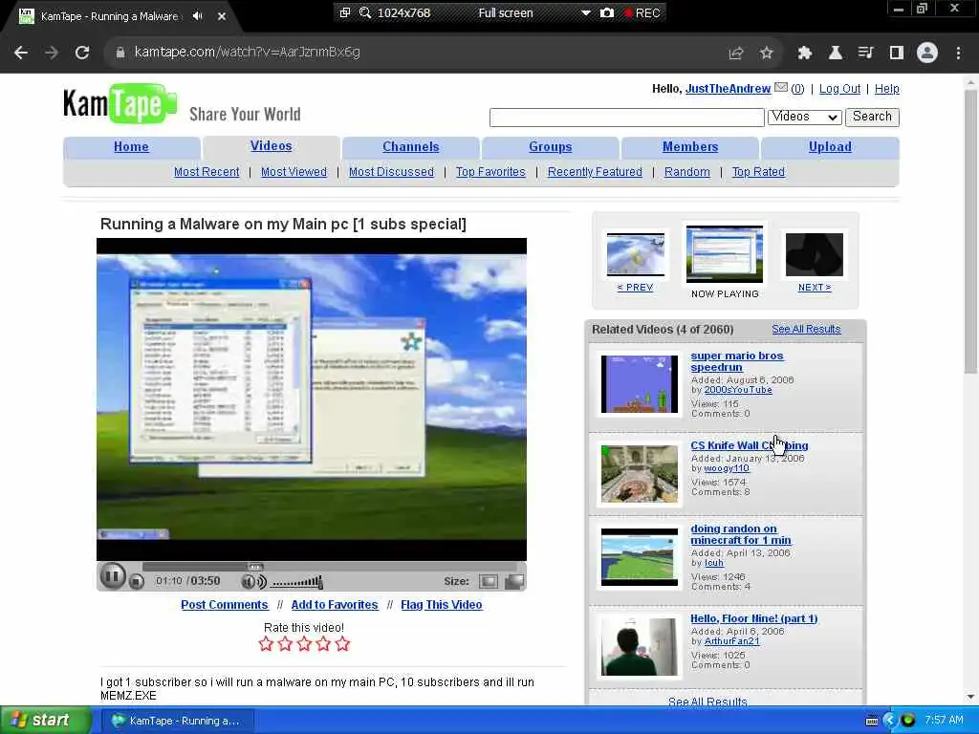This screenshot has height=734, width=979.
Task: Click the Log Out link
Action: click(x=839, y=89)
